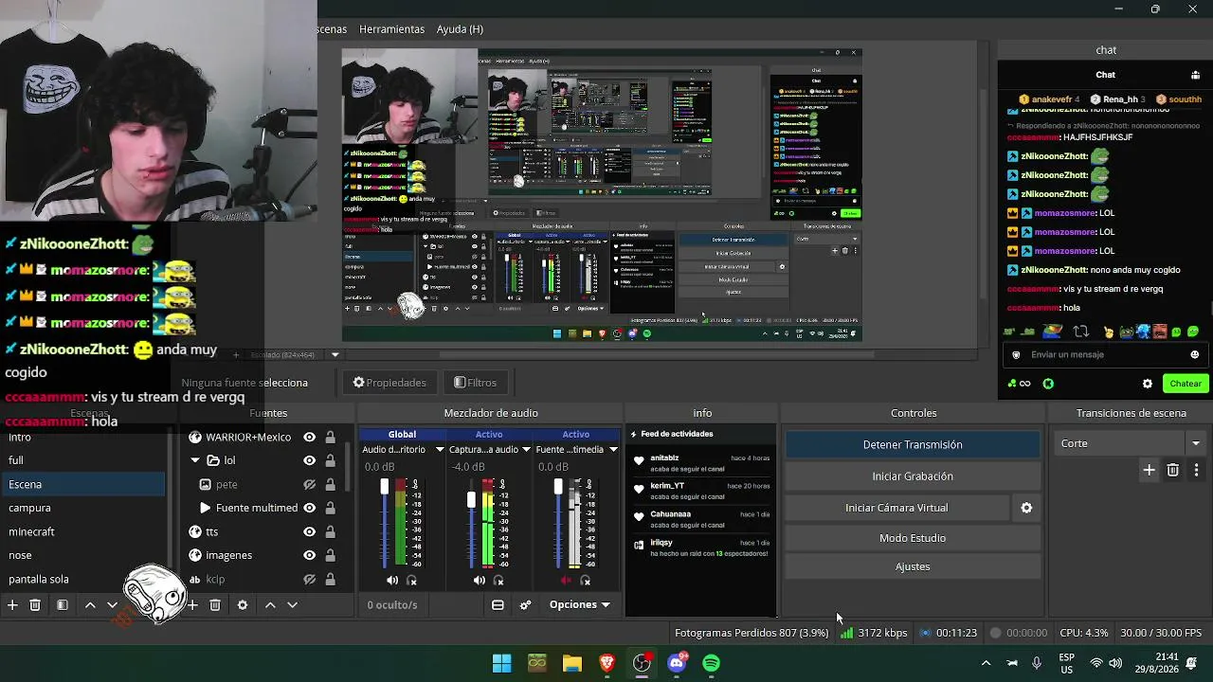This screenshot has height=682, width=1213.
Task: Mute the Audio del escritorio channel
Action: (392, 580)
